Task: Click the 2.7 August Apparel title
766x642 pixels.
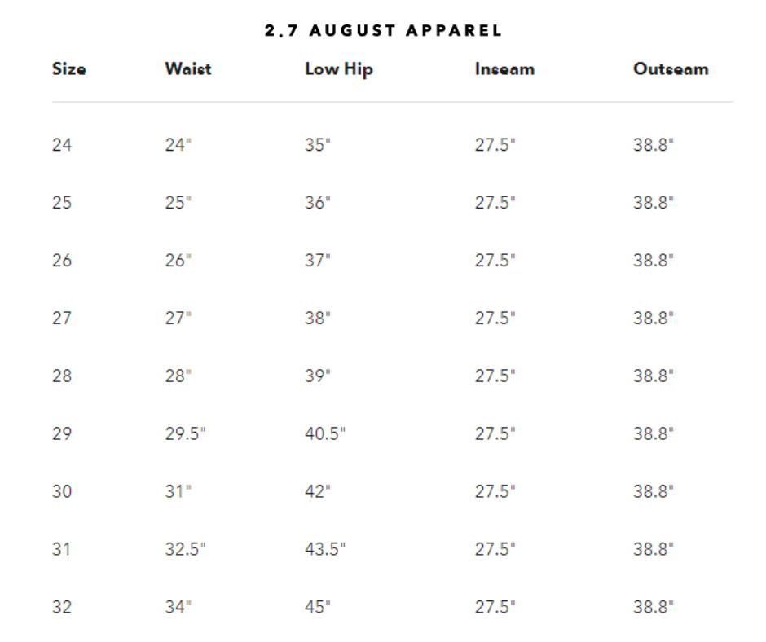Action: 383,31
